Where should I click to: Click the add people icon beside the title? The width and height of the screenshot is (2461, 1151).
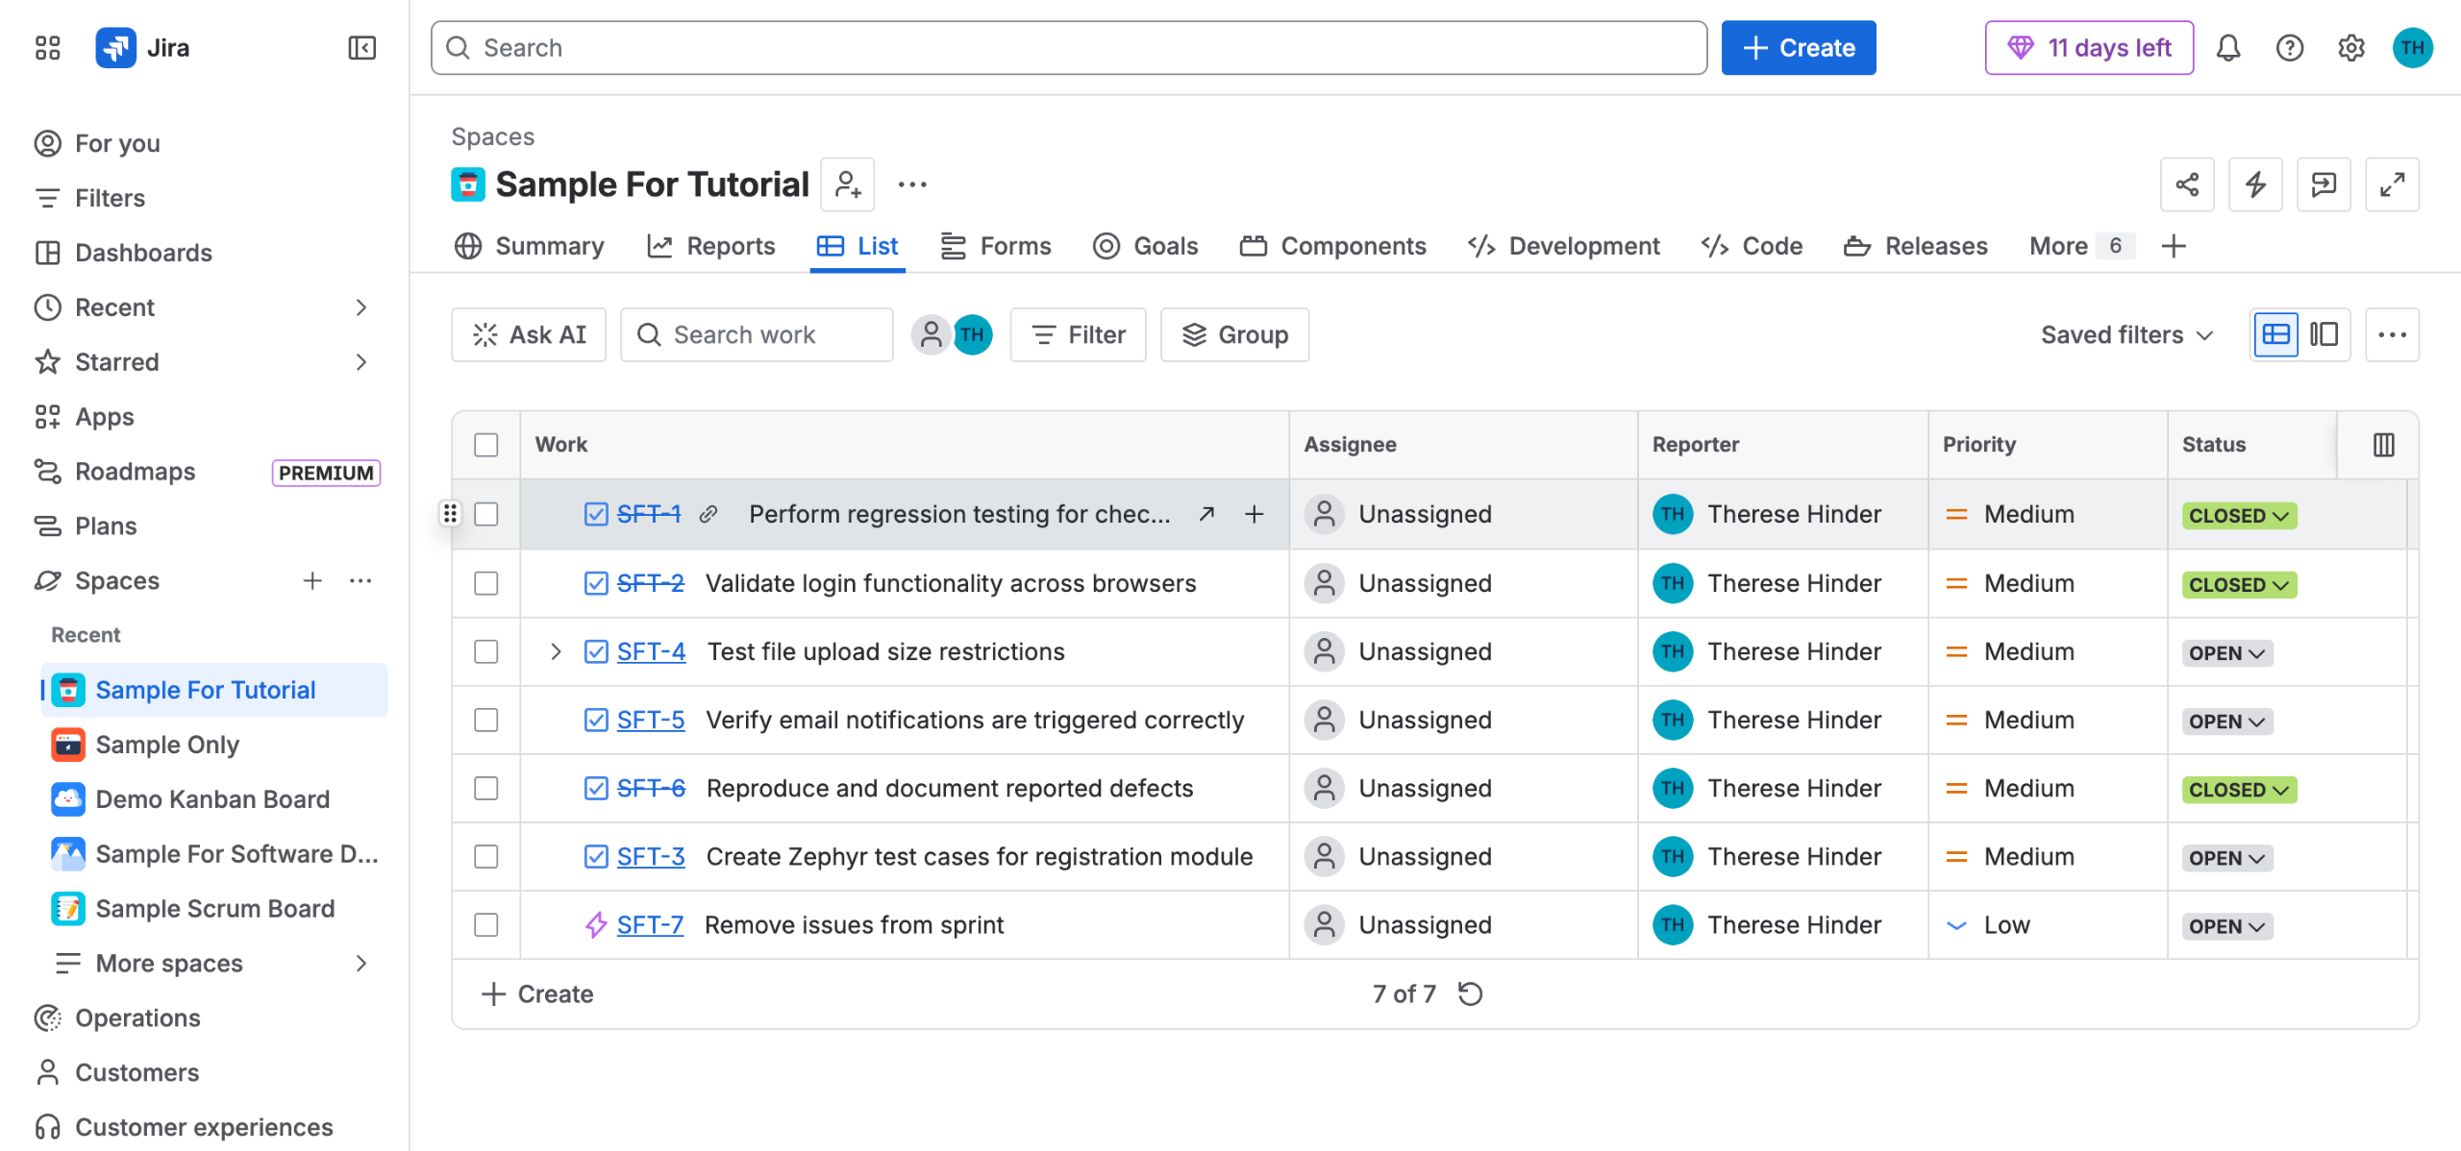click(x=847, y=184)
